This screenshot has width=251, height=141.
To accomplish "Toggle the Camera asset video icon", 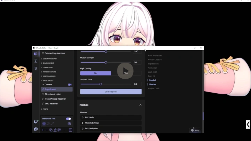I will [x=70, y=85].
